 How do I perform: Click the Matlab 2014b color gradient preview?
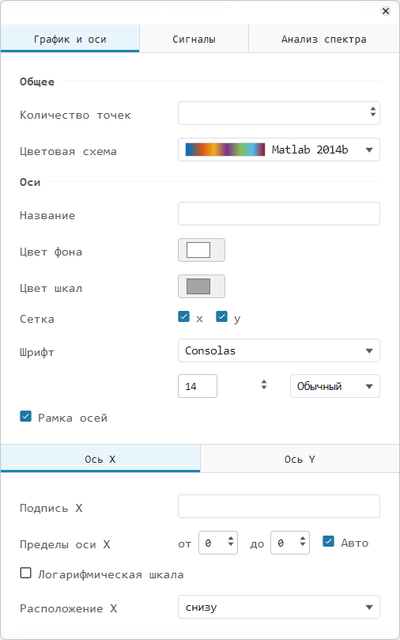pos(225,150)
